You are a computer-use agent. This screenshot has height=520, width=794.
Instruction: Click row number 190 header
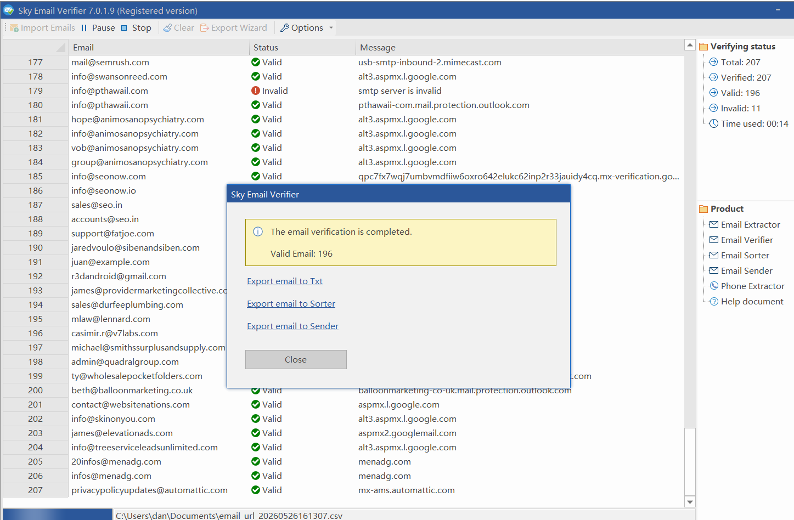pyautogui.click(x=36, y=248)
